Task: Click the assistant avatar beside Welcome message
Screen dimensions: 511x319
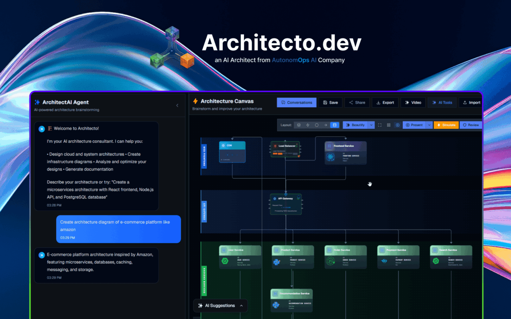Action: 42,129
